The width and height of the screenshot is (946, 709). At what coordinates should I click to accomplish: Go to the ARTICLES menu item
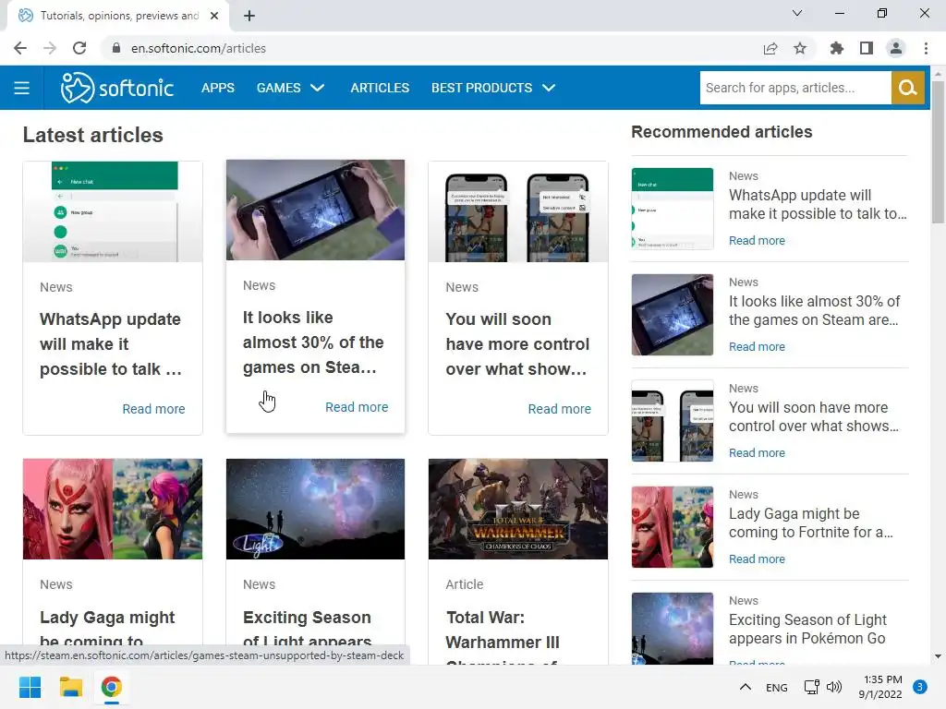[x=380, y=88]
